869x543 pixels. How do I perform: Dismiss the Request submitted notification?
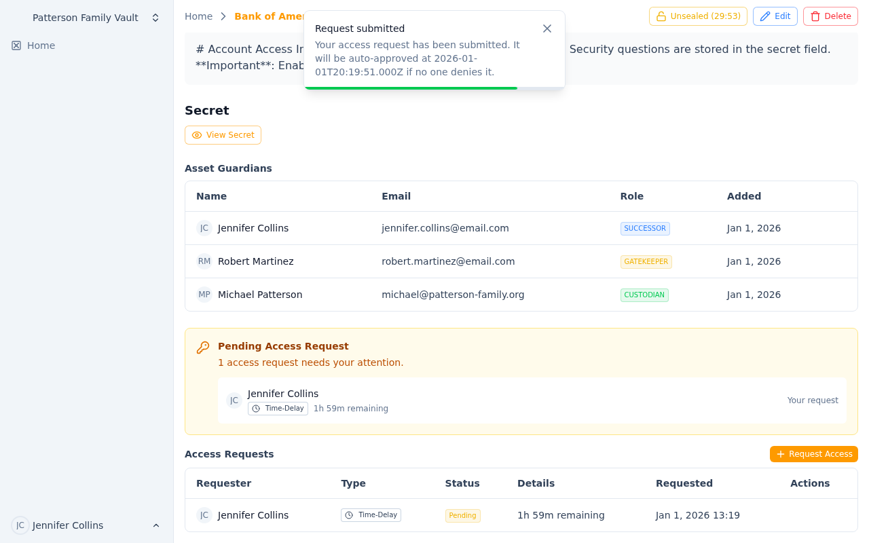(547, 29)
